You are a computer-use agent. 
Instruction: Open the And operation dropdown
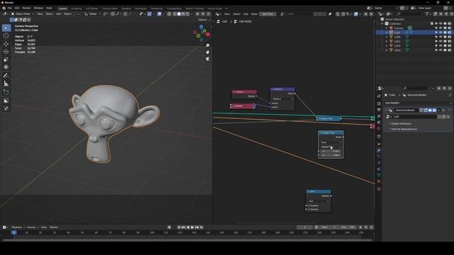tap(319, 201)
